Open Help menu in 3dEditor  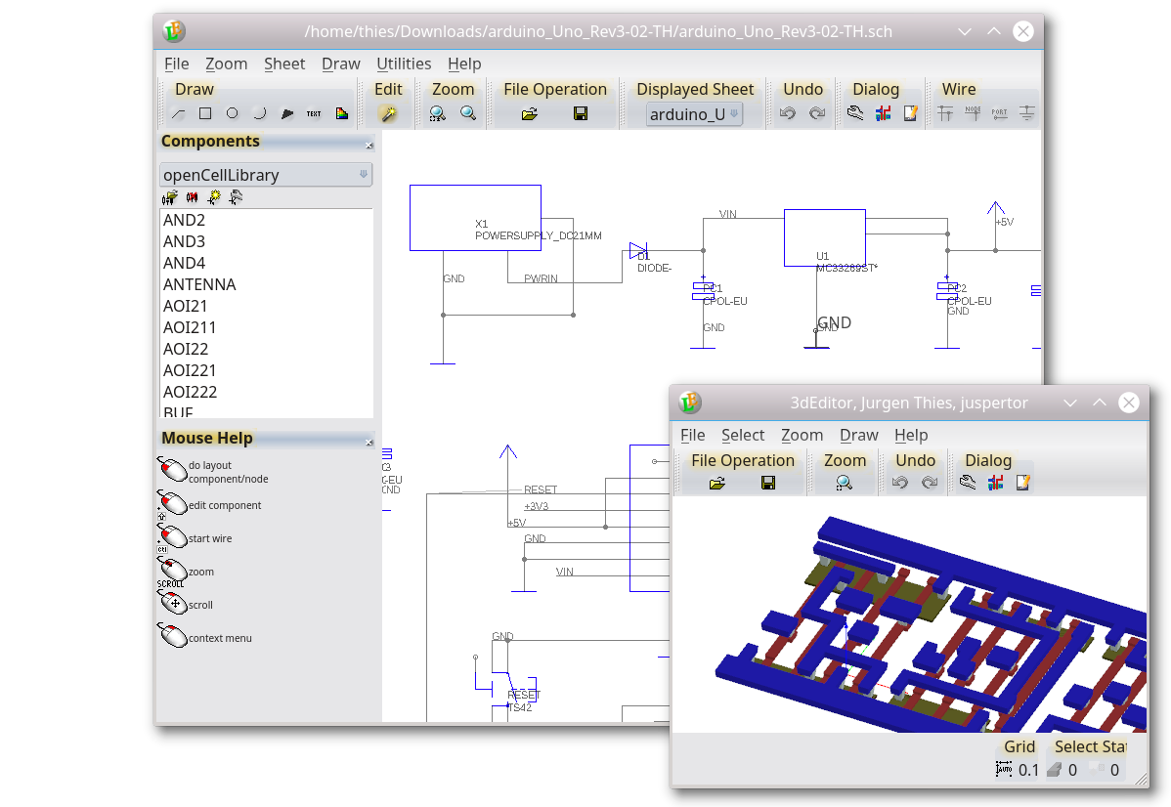pos(911,435)
